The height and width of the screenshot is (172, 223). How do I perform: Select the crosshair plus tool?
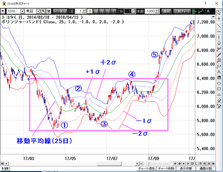click(x=219, y=19)
